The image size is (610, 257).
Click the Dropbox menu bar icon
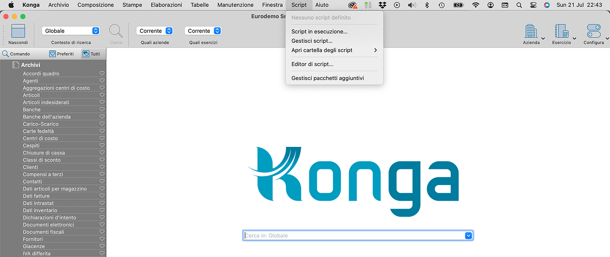tap(383, 5)
